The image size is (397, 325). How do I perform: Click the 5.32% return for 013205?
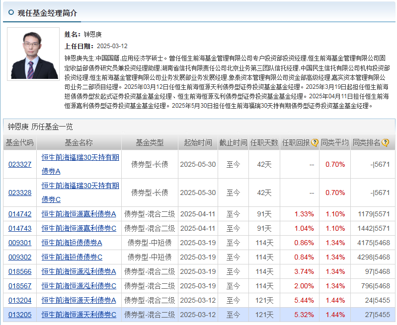[x=304, y=315]
